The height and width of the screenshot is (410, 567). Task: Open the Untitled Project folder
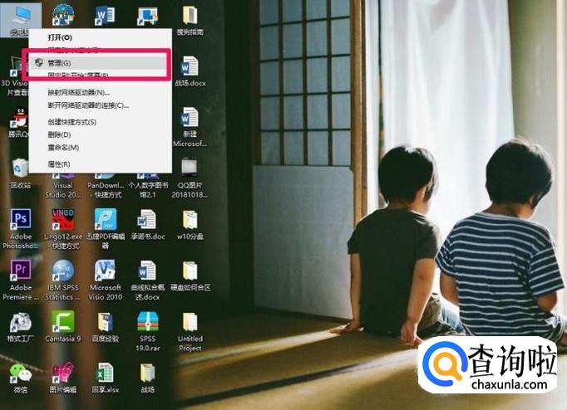click(x=190, y=322)
